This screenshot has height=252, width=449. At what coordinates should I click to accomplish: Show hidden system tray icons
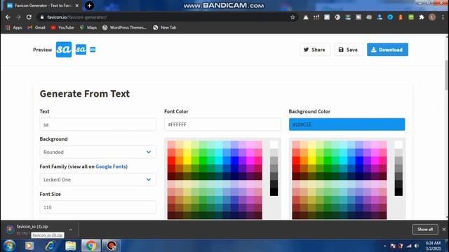385,246
